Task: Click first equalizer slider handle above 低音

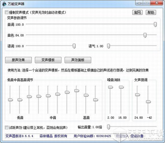Action: pyautogui.click(x=10, y=100)
